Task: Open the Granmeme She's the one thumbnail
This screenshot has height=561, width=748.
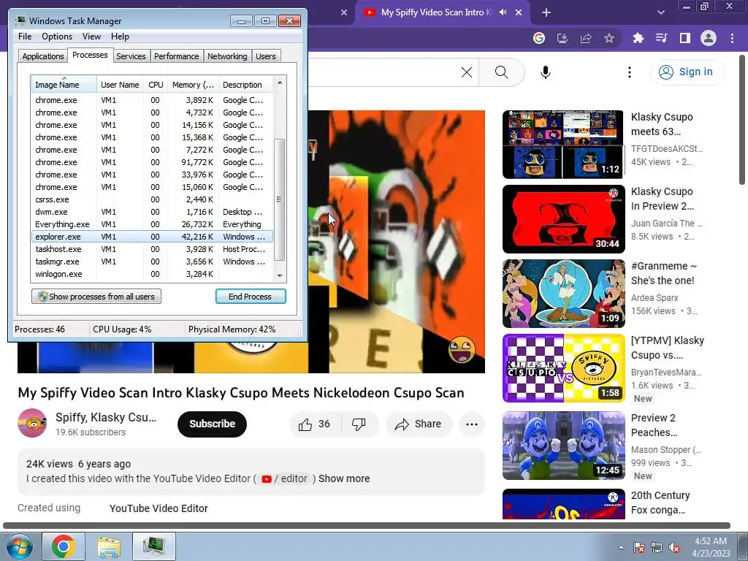Action: pos(563,294)
